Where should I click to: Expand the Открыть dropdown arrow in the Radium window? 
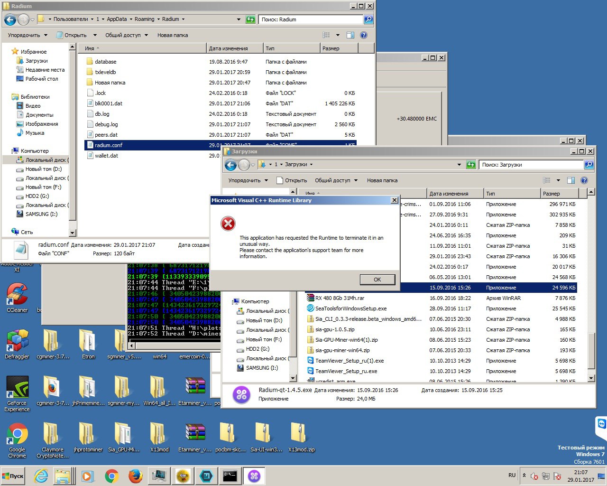coord(95,35)
